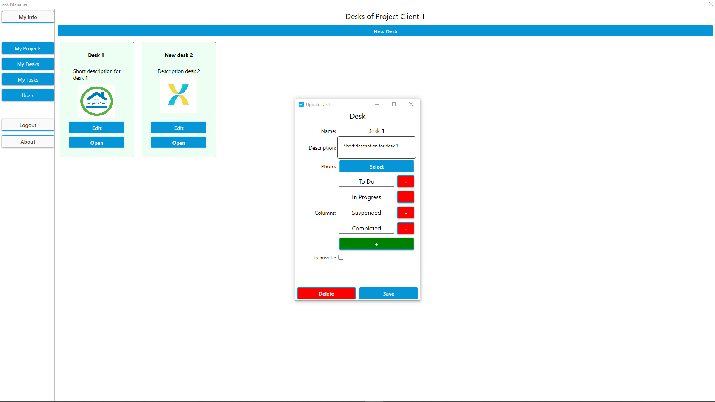This screenshot has height=402, width=715.
Task: Click the yellow X logo icon on New desk 2
Action: (x=179, y=97)
